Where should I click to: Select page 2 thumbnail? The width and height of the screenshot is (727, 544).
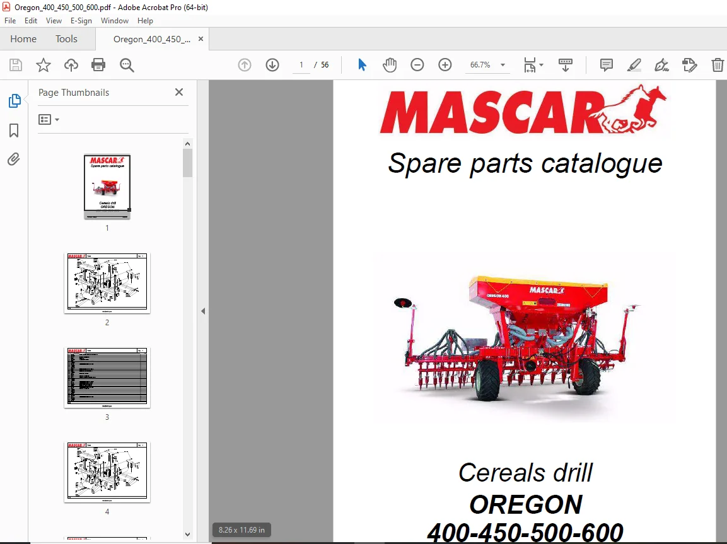pyautogui.click(x=107, y=283)
